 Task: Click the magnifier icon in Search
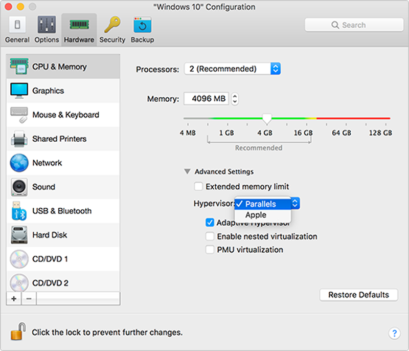335,25
